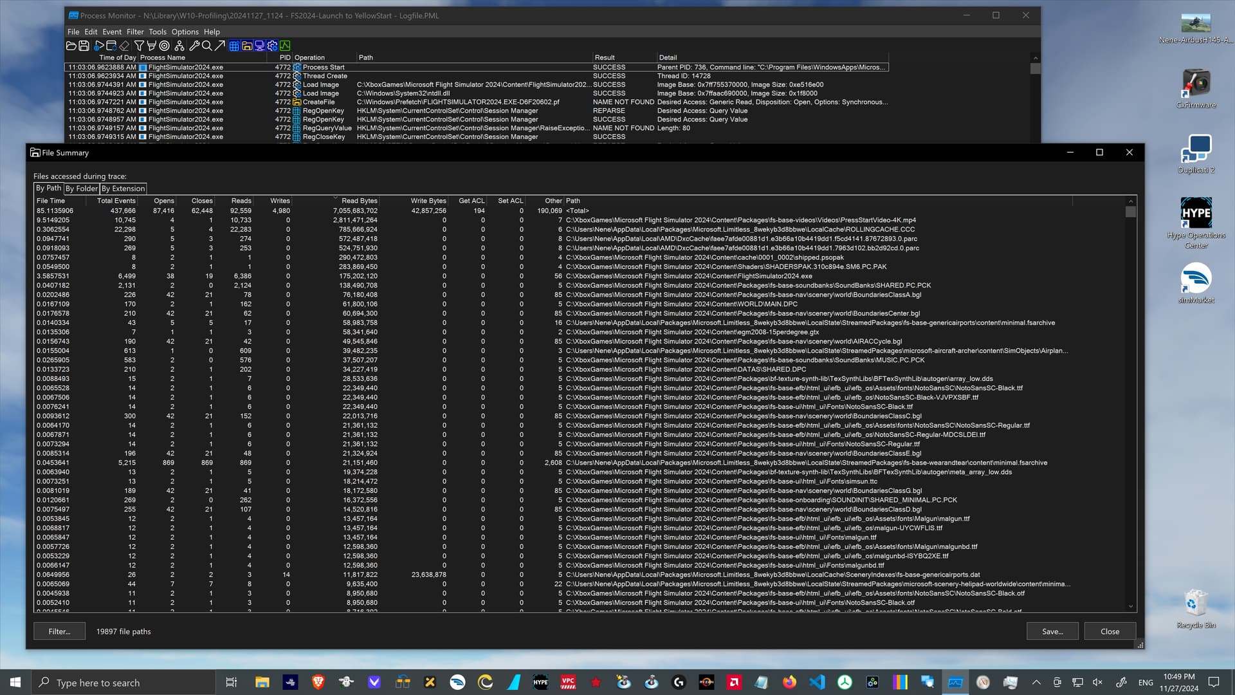
Task: Open the File menu in Process Monitor
Action: click(x=73, y=32)
